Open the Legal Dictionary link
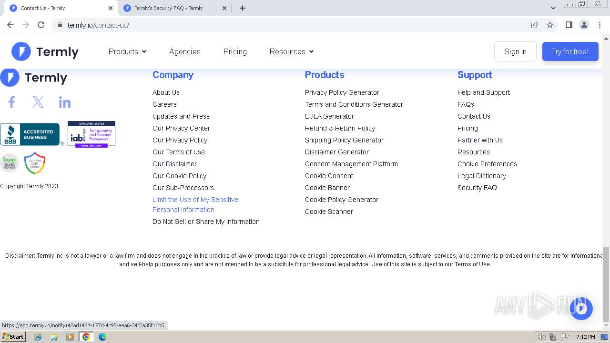The width and height of the screenshot is (610, 343). coord(482,176)
